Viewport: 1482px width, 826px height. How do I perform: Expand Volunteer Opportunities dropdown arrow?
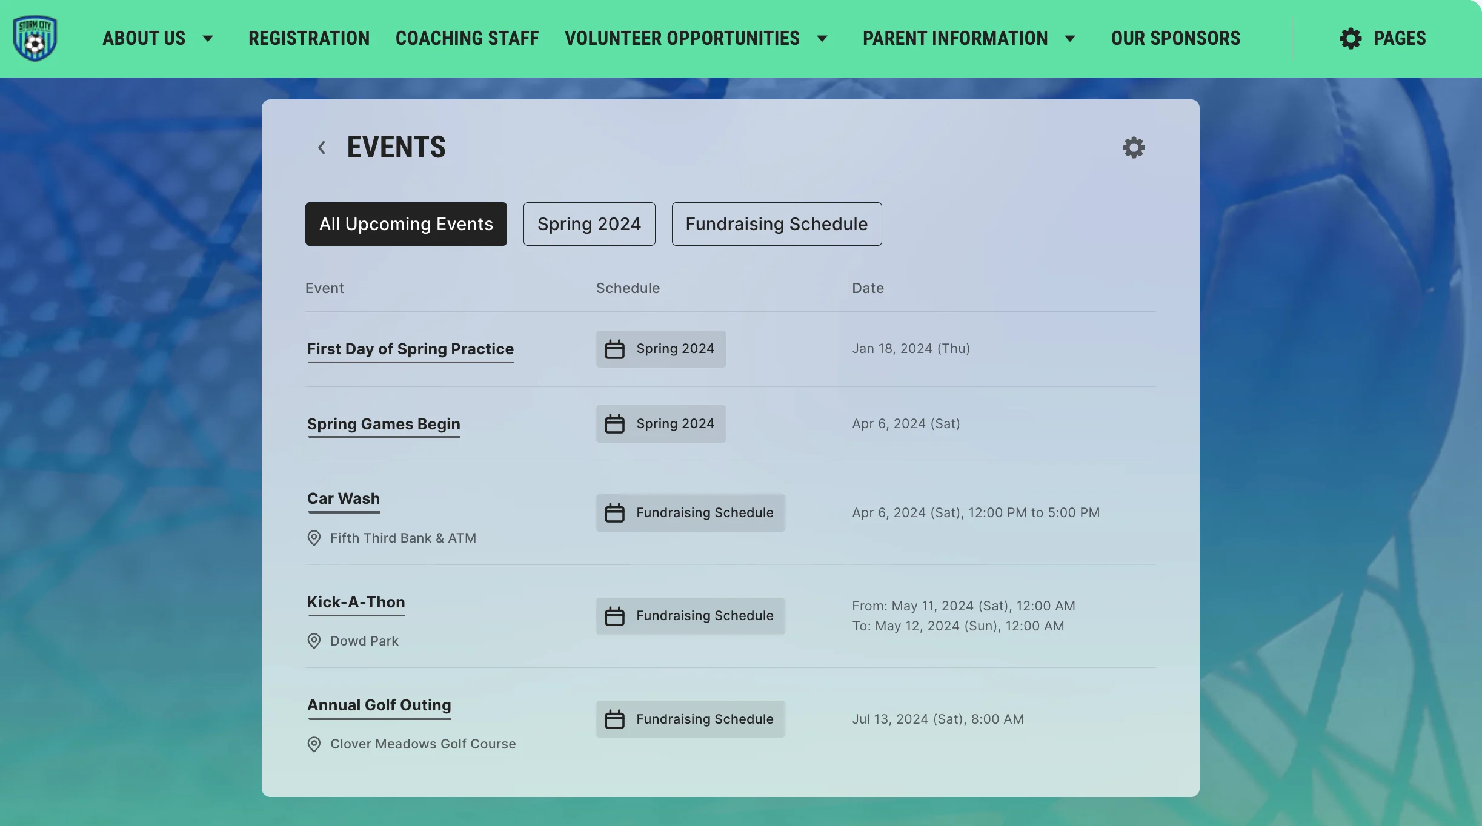(x=822, y=39)
